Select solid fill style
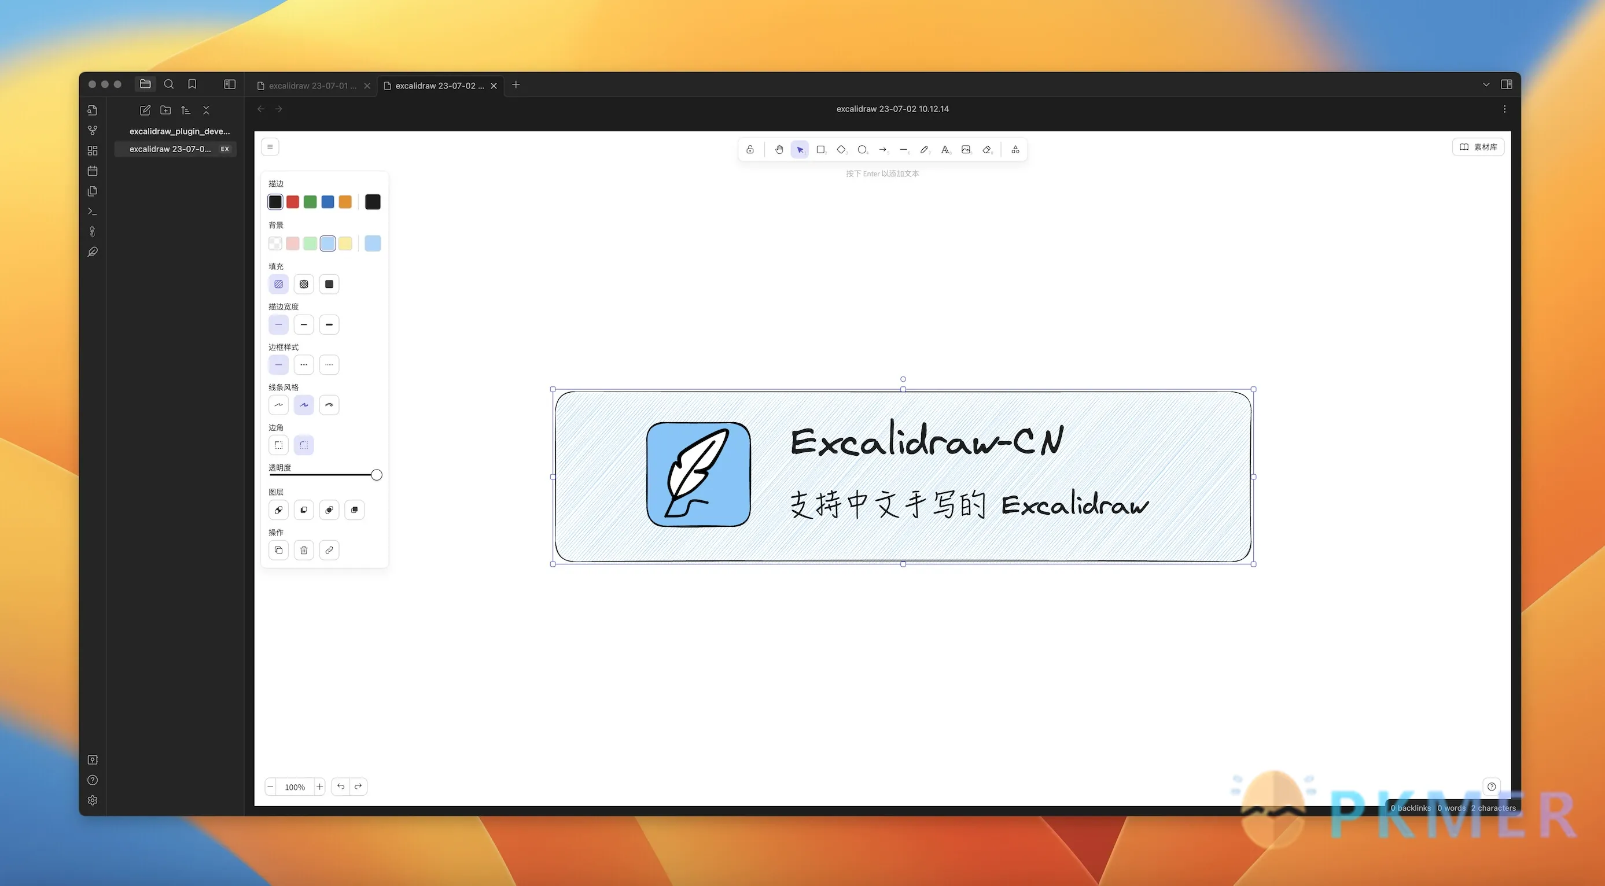The width and height of the screenshot is (1605, 886). 329,284
